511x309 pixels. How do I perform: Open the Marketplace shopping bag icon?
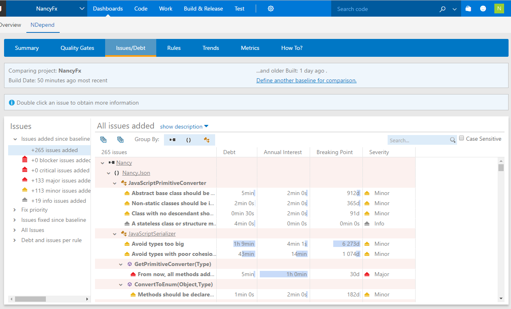468,8
